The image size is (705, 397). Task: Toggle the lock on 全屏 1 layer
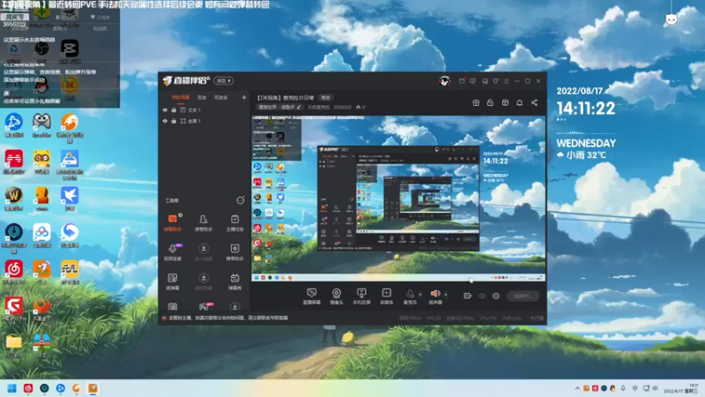tap(174, 121)
